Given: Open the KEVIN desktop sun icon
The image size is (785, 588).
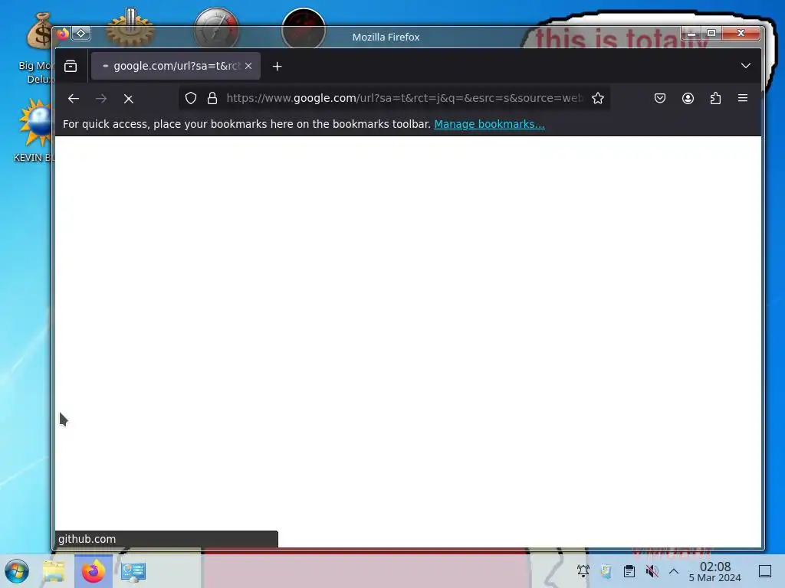Looking at the screenshot, I should pos(34,130).
